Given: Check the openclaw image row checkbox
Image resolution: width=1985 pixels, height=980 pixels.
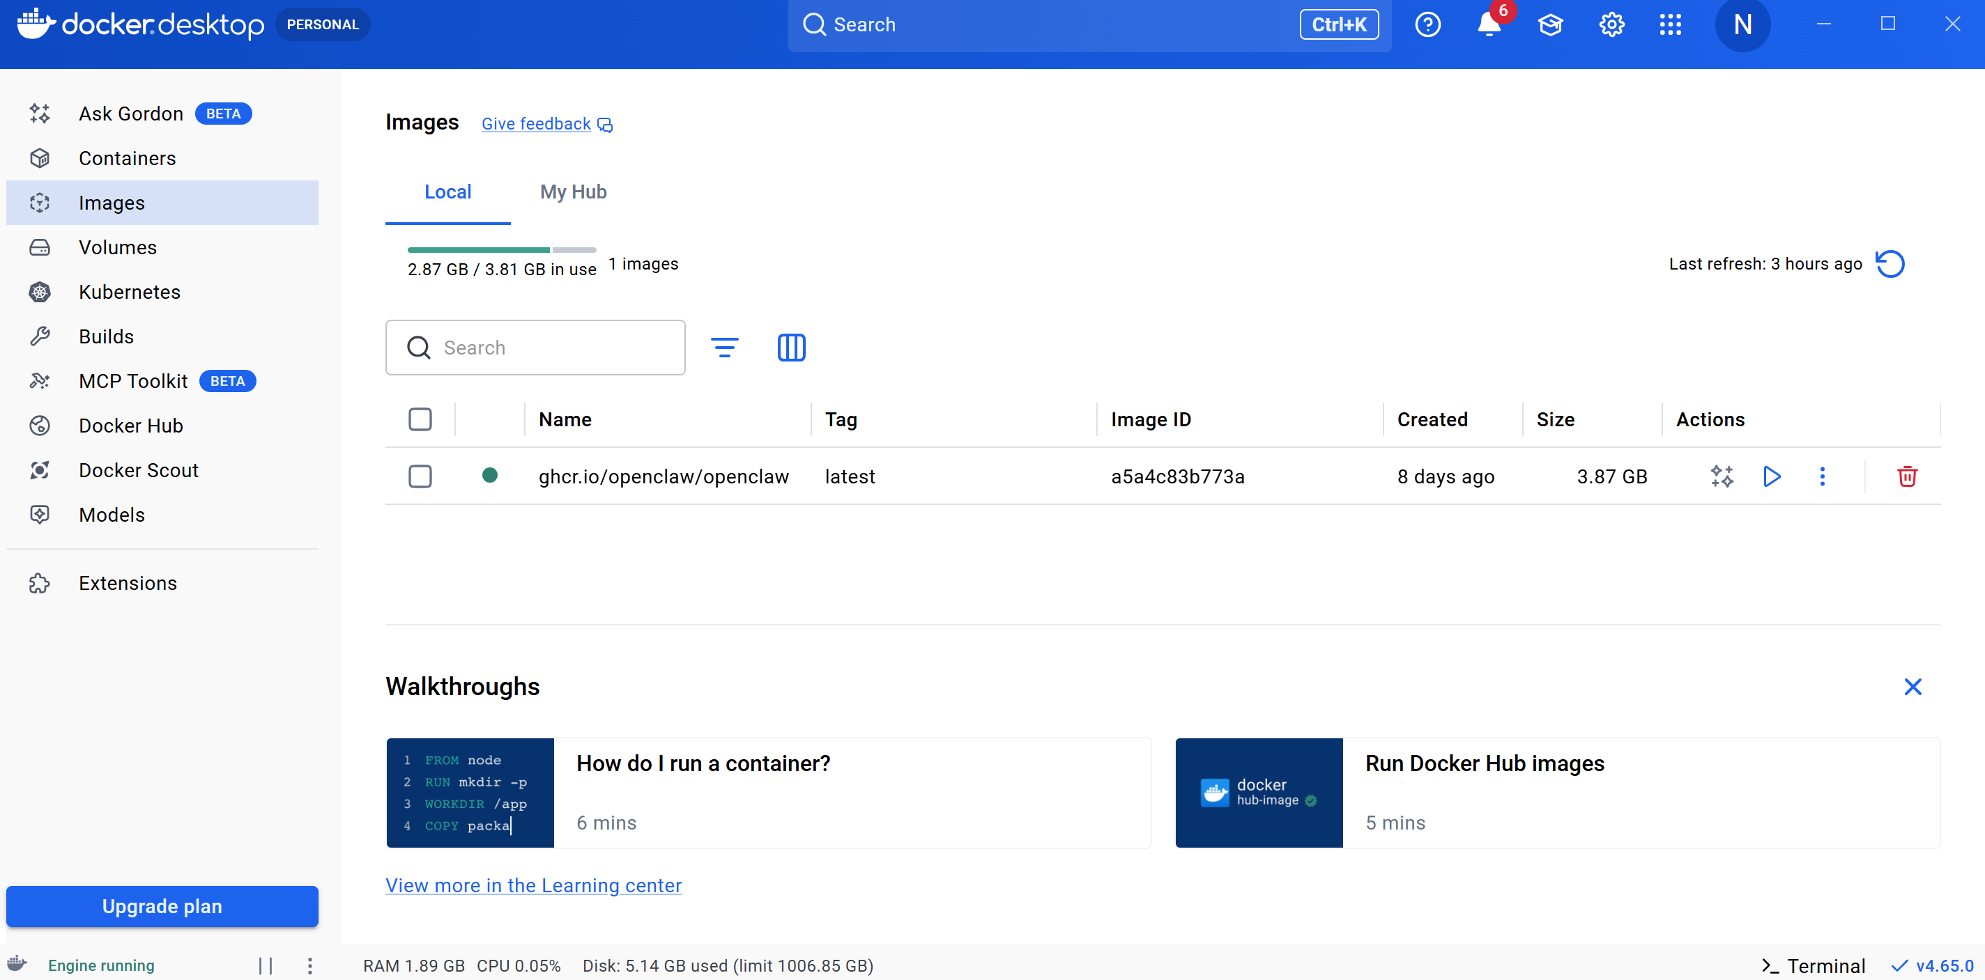Looking at the screenshot, I should click(x=420, y=476).
